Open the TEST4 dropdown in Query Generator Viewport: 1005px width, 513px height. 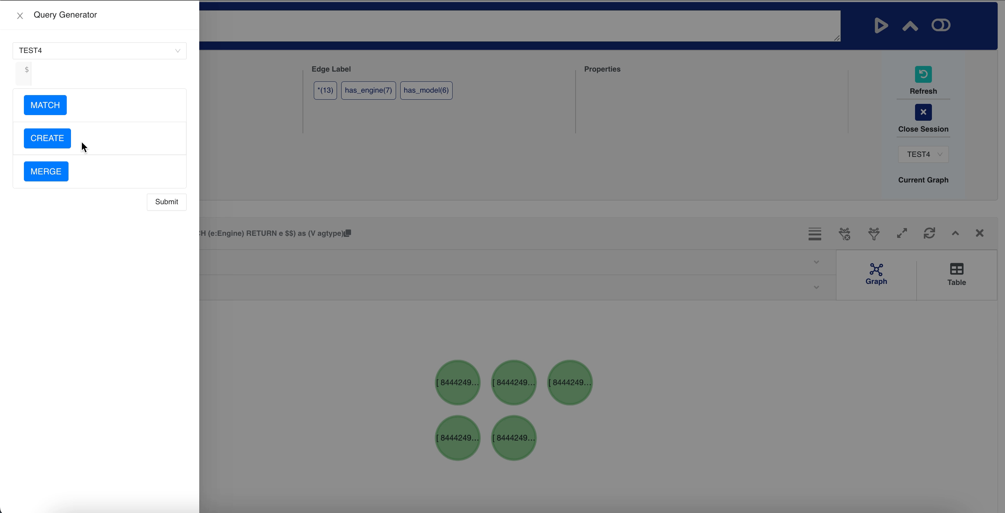tap(99, 51)
